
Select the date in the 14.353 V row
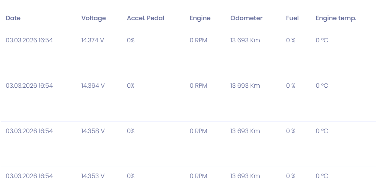[29, 176]
